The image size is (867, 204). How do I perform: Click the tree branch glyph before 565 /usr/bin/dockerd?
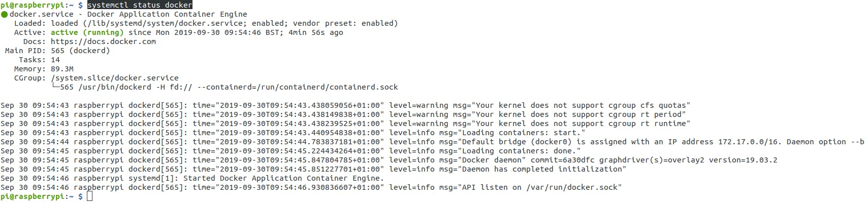(x=55, y=87)
